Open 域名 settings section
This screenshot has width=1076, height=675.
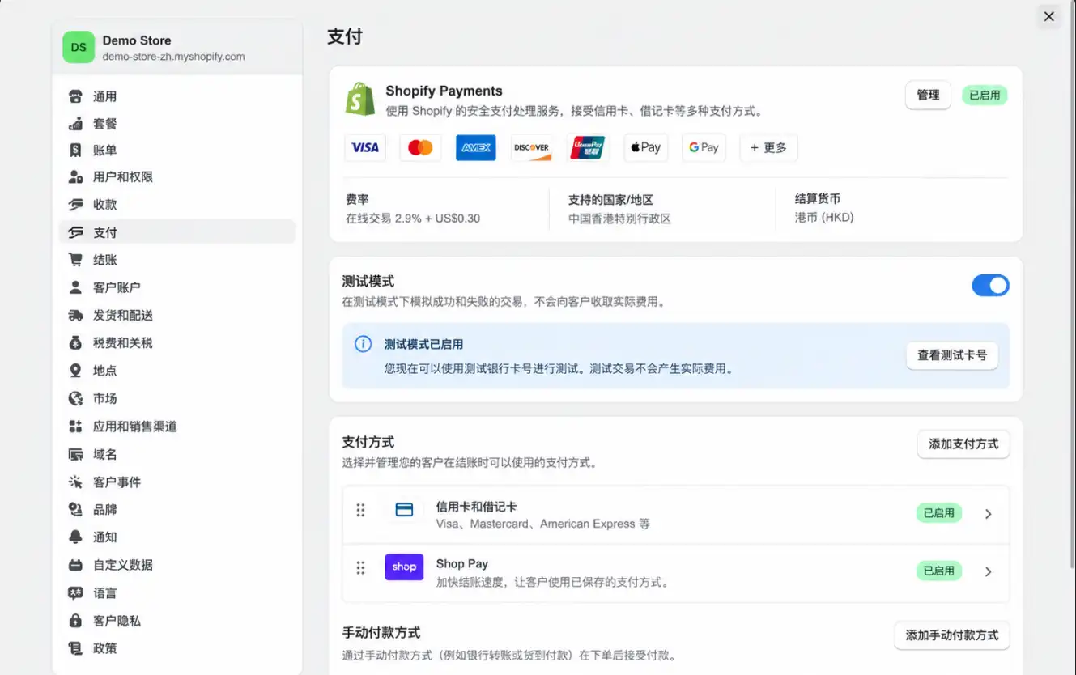177,454
